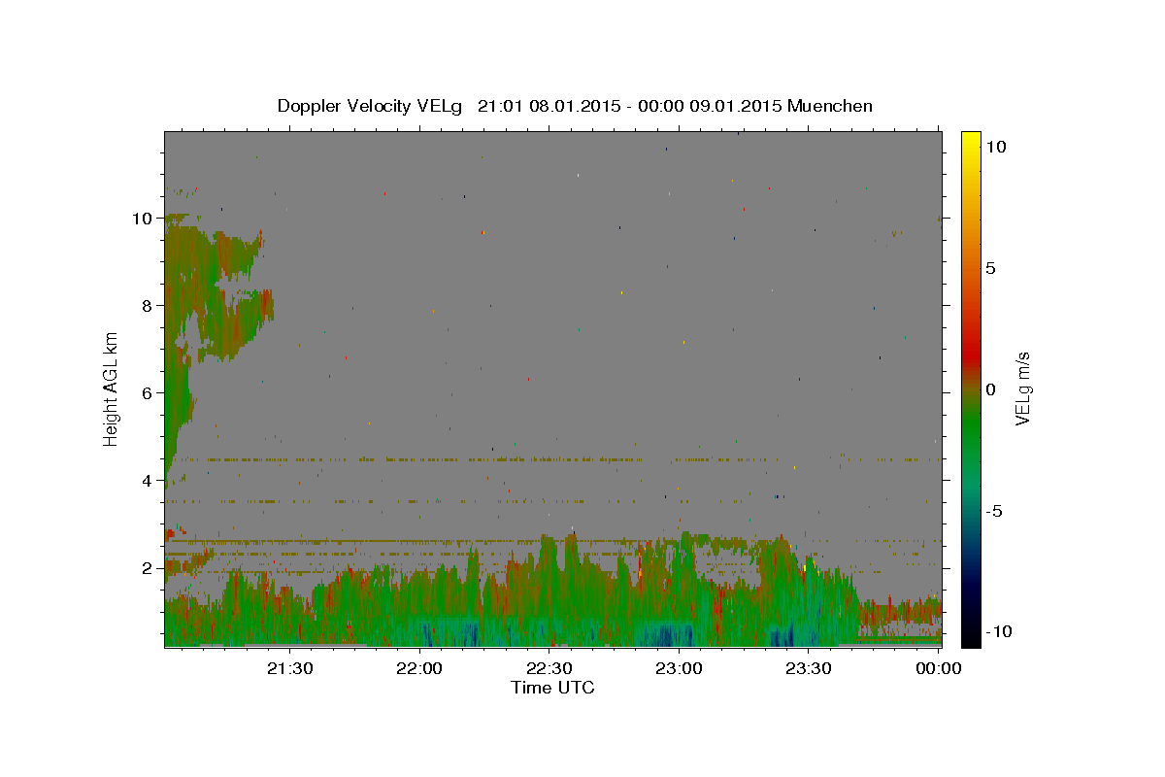Click the height axis label 8
The width and height of the screenshot is (1165, 777).
(147, 306)
